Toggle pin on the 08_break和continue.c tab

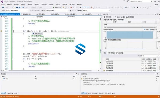[17, 14]
